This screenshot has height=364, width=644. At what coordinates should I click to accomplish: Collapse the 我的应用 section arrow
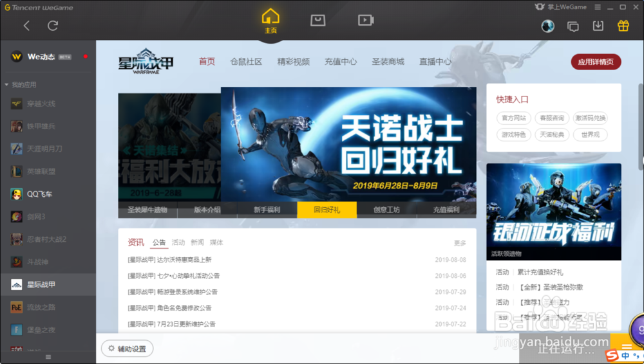tap(6, 85)
